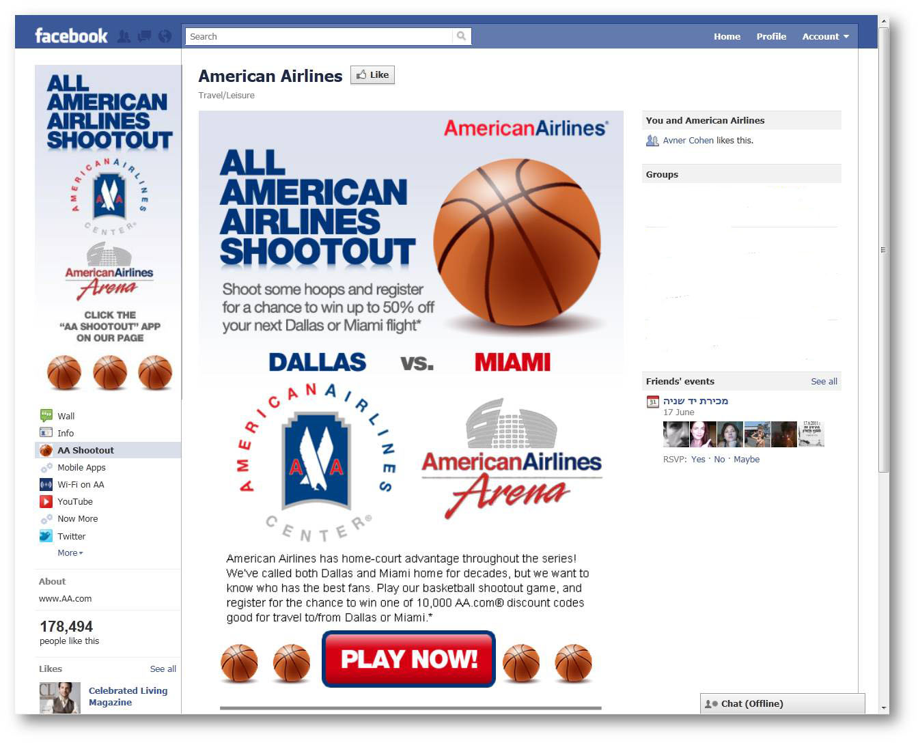The image size is (918, 743).
Task: Click the calendar icon beside the friend's event
Action: (x=653, y=402)
